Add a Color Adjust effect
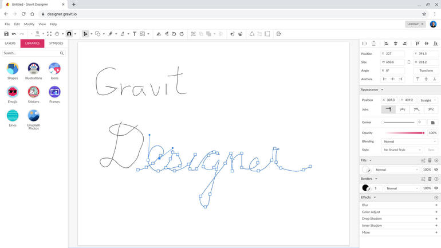The height and width of the screenshot is (248, 441). point(436,212)
